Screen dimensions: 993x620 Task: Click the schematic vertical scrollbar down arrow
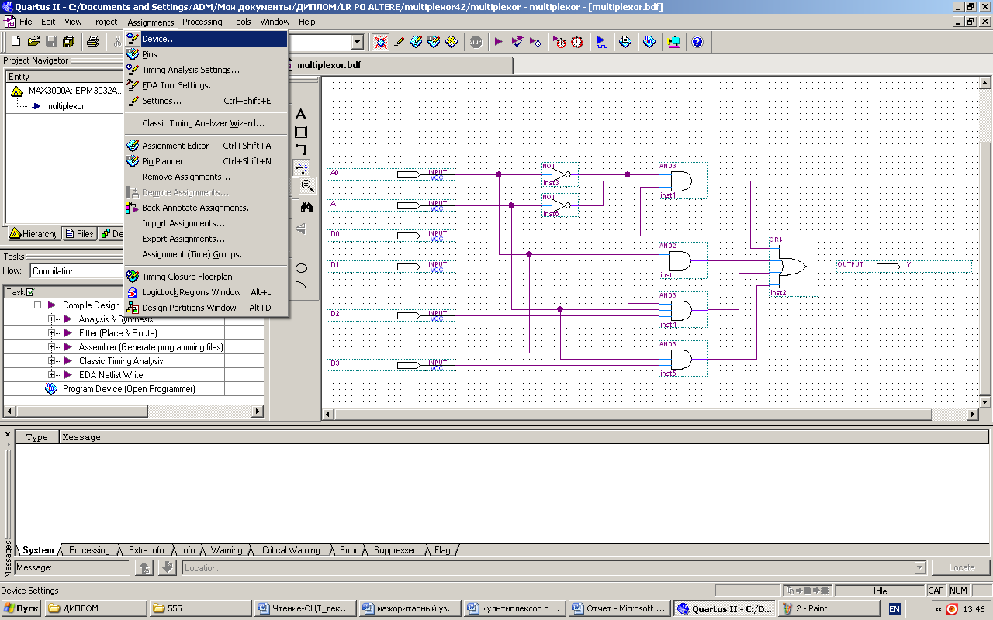[x=985, y=401]
